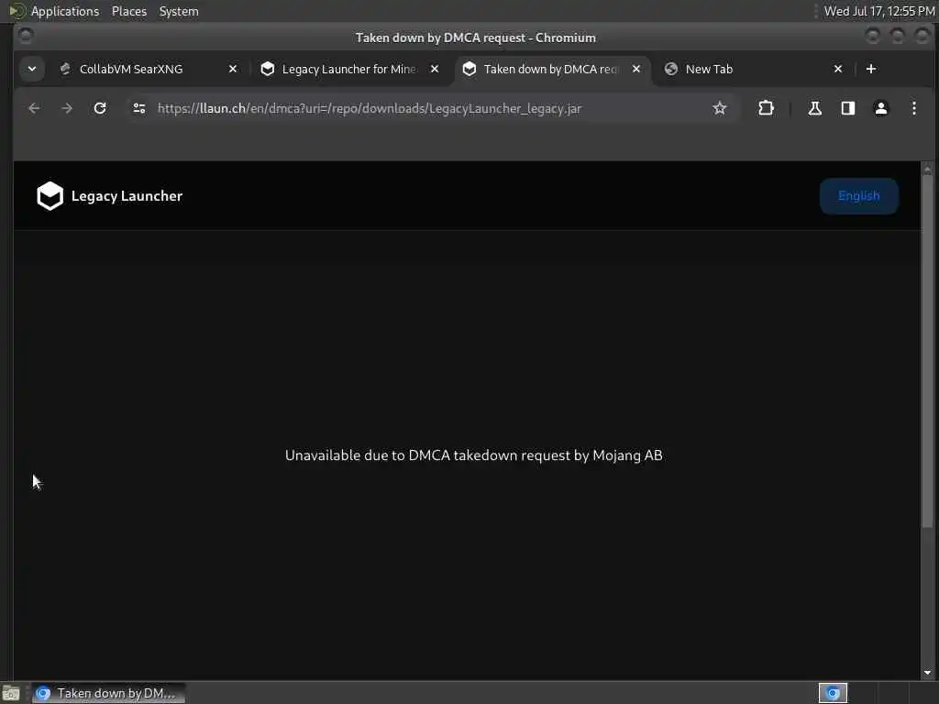This screenshot has height=704, width=939.
Task: Click the scrollbar down arrow
Action: pos(927,673)
